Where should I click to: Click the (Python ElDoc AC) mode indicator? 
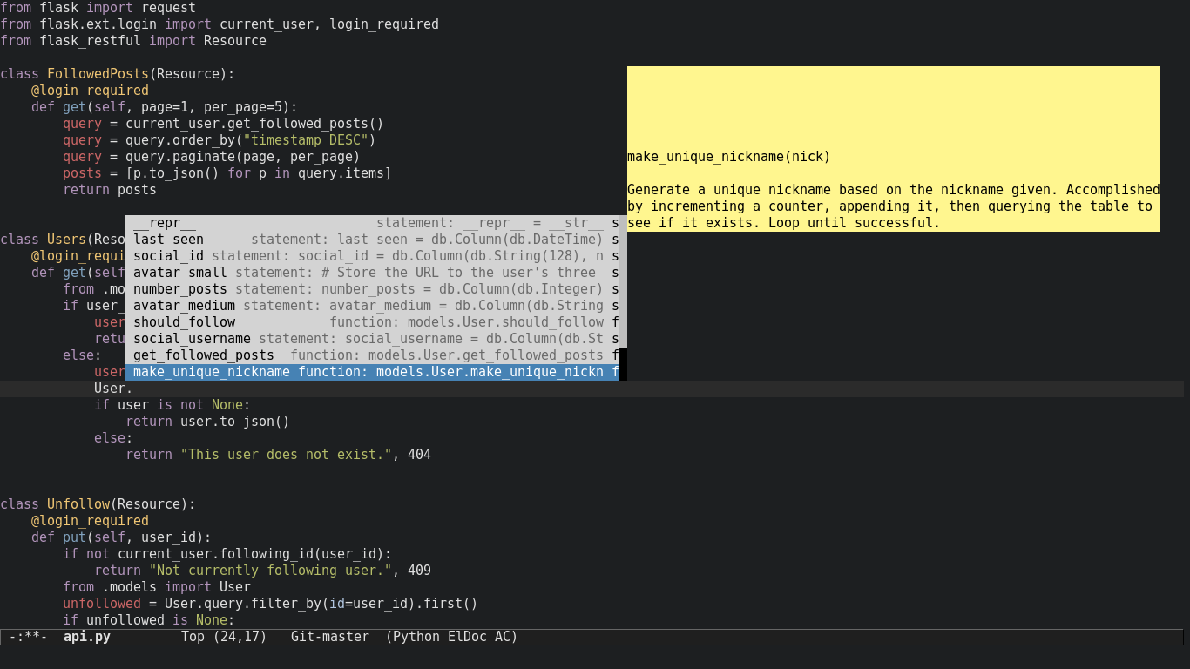point(451,637)
